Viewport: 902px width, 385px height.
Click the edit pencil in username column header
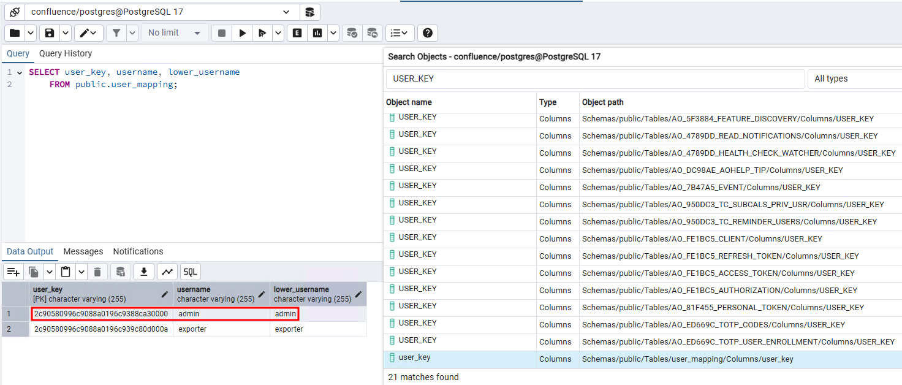tap(262, 294)
